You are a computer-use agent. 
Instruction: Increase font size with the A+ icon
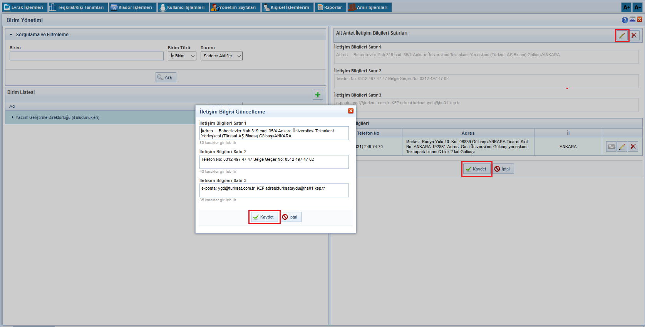tap(627, 7)
